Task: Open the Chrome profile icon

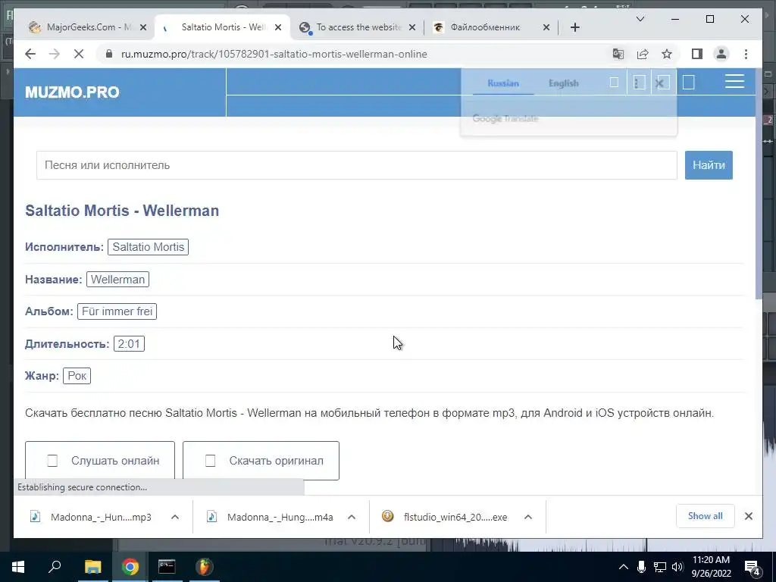Action: point(721,54)
